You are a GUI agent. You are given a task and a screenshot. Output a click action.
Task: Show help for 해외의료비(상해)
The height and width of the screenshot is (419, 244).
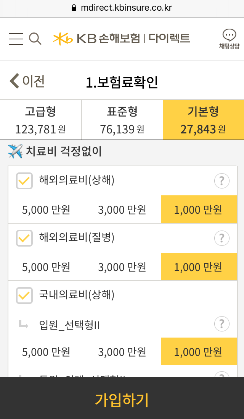click(222, 181)
